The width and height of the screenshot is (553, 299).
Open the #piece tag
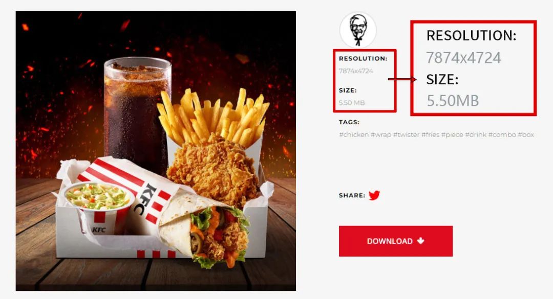(x=452, y=134)
